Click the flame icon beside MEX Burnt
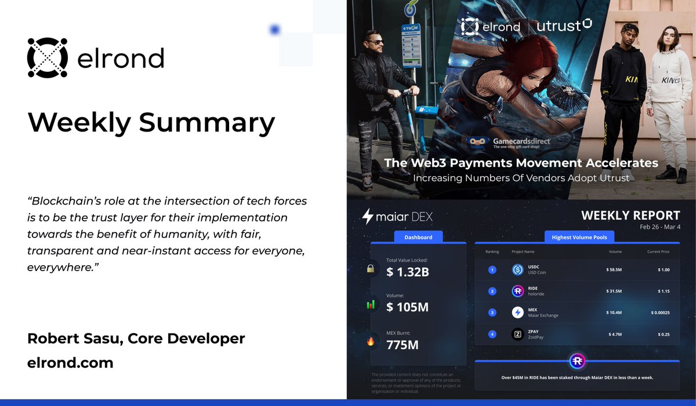696x406 pixels. (x=370, y=341)
